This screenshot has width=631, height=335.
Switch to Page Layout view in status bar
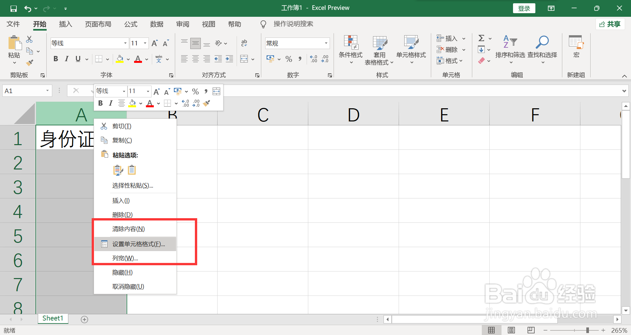click(x=511, y=330)
